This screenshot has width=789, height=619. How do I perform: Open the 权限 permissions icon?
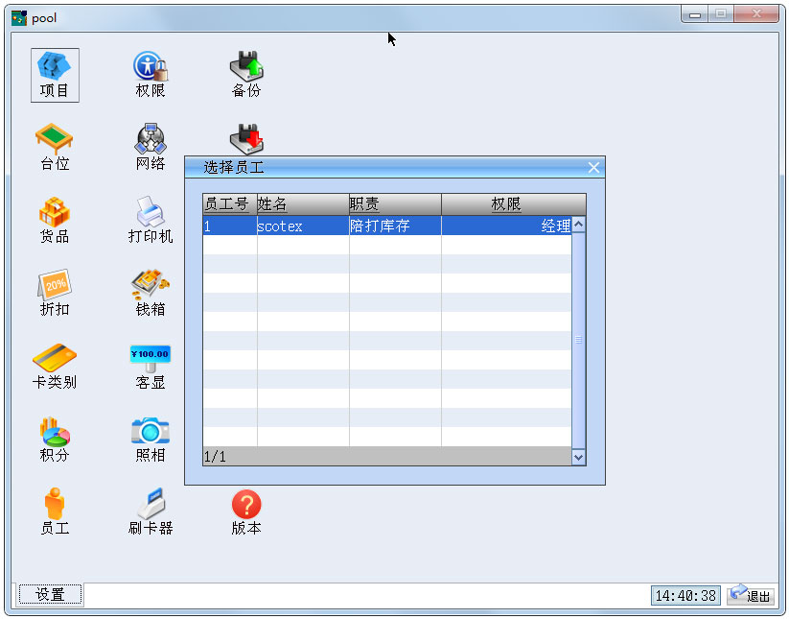151,75
